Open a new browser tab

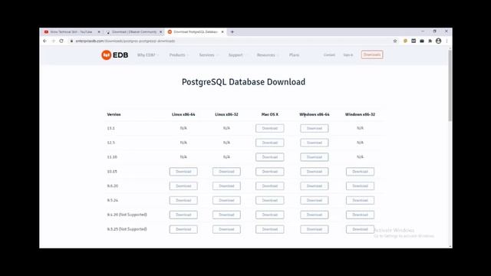(x=232, y=32)
